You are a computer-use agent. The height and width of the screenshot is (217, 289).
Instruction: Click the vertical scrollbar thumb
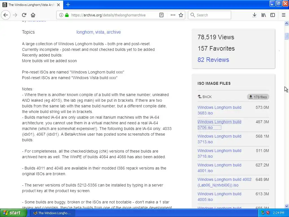click(286, 36)
